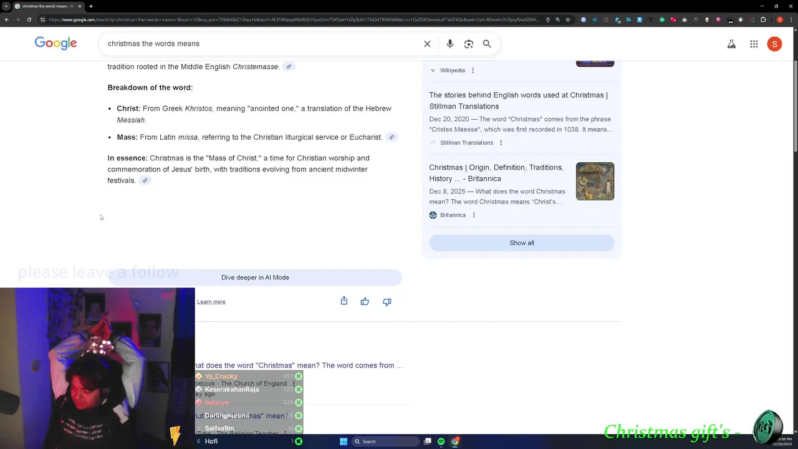This screenshot has width=798, height=449.
Task: Bookmark this page with the star icon
Action: point(568,20)
